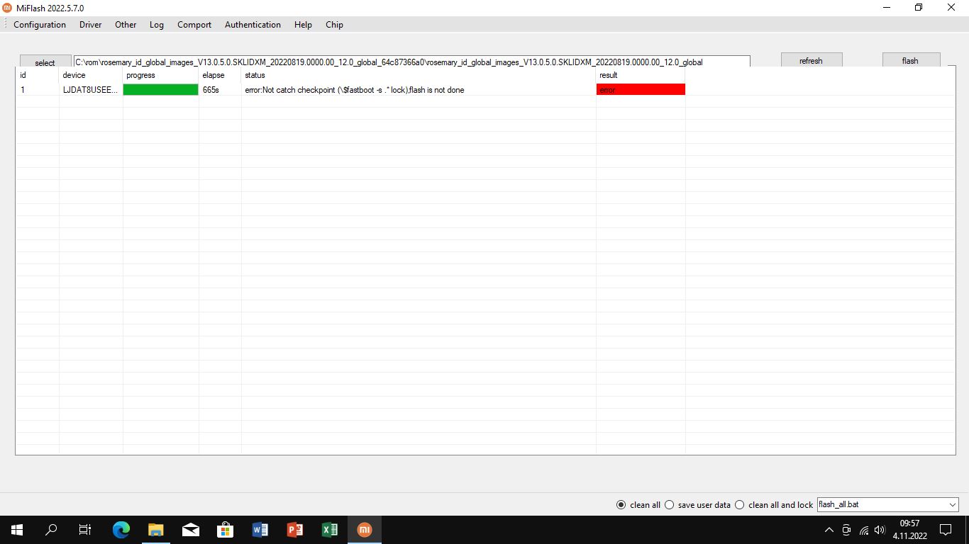Screen dimensions: 969x544
Task: Click the elapsed time value 665s
Action: [x=211, y=90]
